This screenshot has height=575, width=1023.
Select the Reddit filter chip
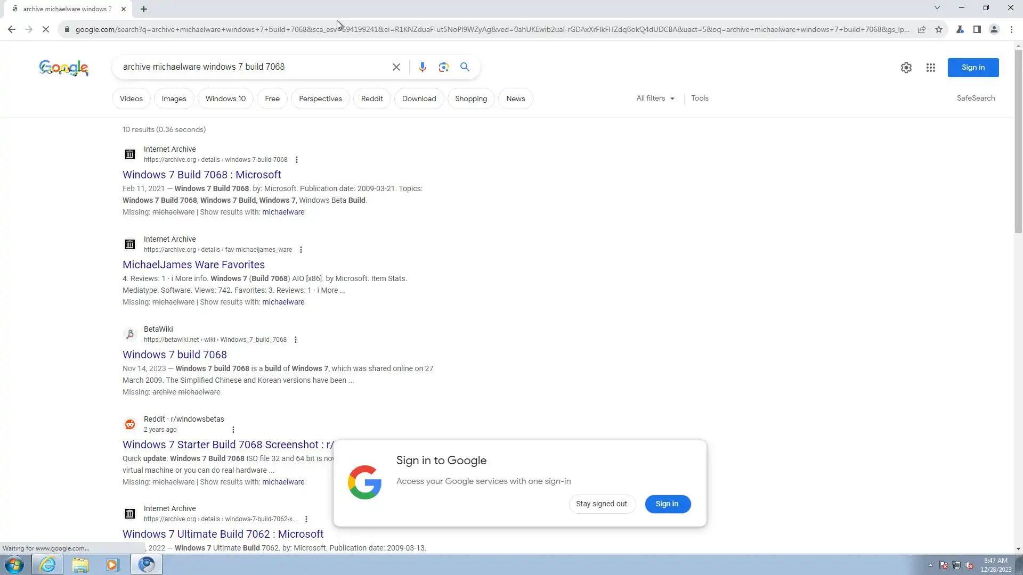371,99
